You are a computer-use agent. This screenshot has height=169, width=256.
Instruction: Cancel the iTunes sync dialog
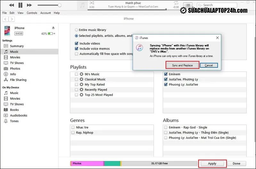click(209, 65)
